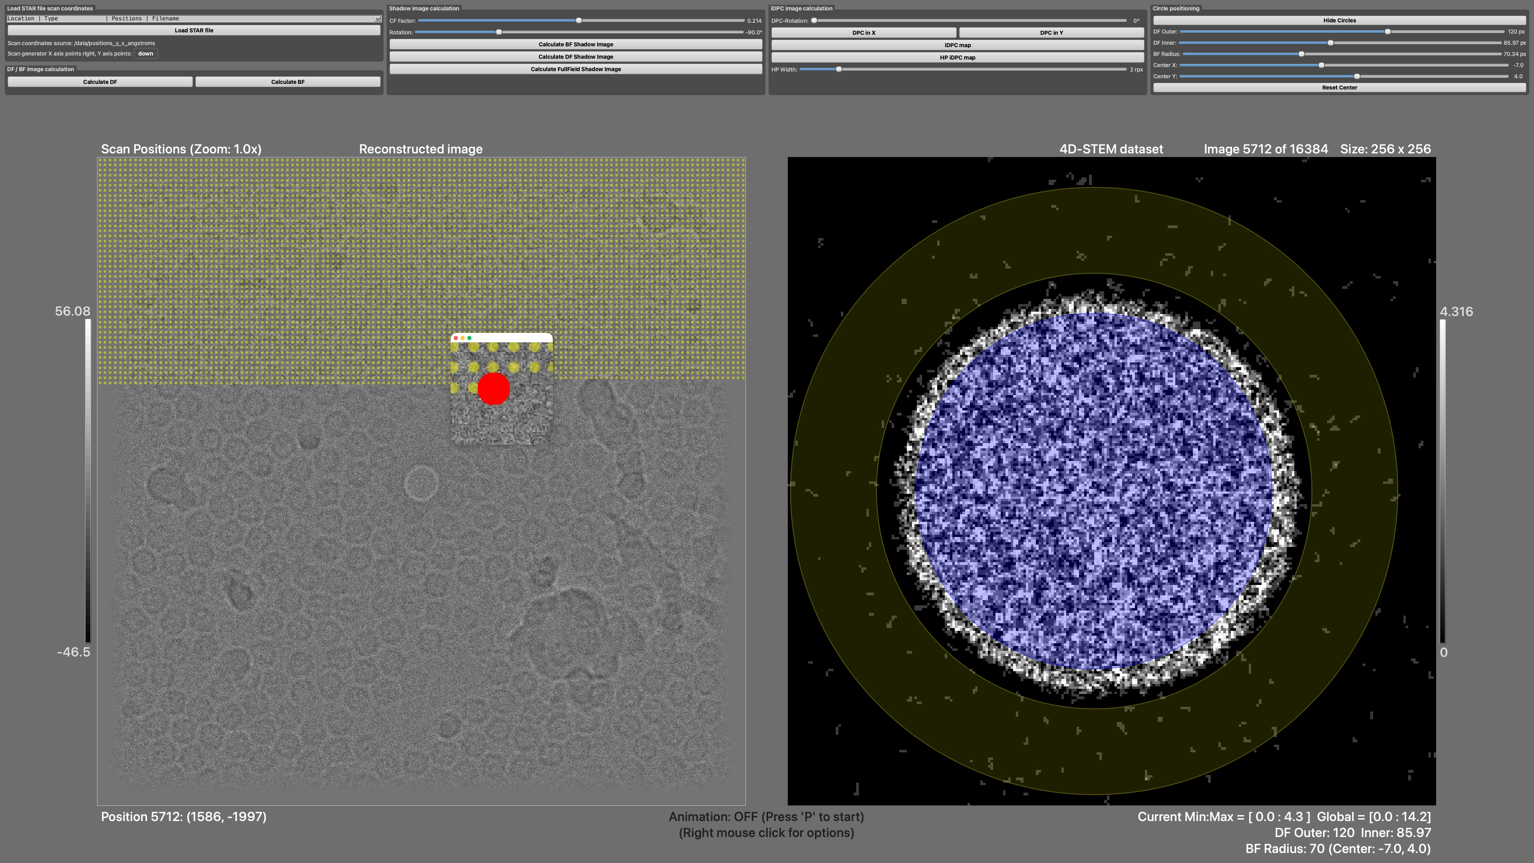Click the CF Factor value 0.214
1534x863 pixels.
(x=754, y=20)
